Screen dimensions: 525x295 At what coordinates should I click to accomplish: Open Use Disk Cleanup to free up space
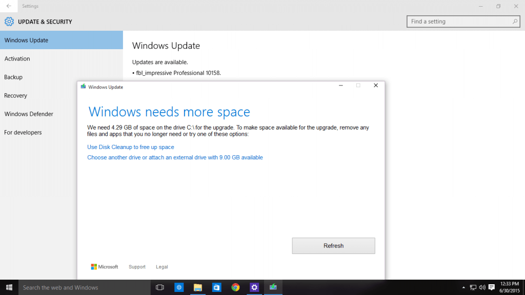[131, 147]
